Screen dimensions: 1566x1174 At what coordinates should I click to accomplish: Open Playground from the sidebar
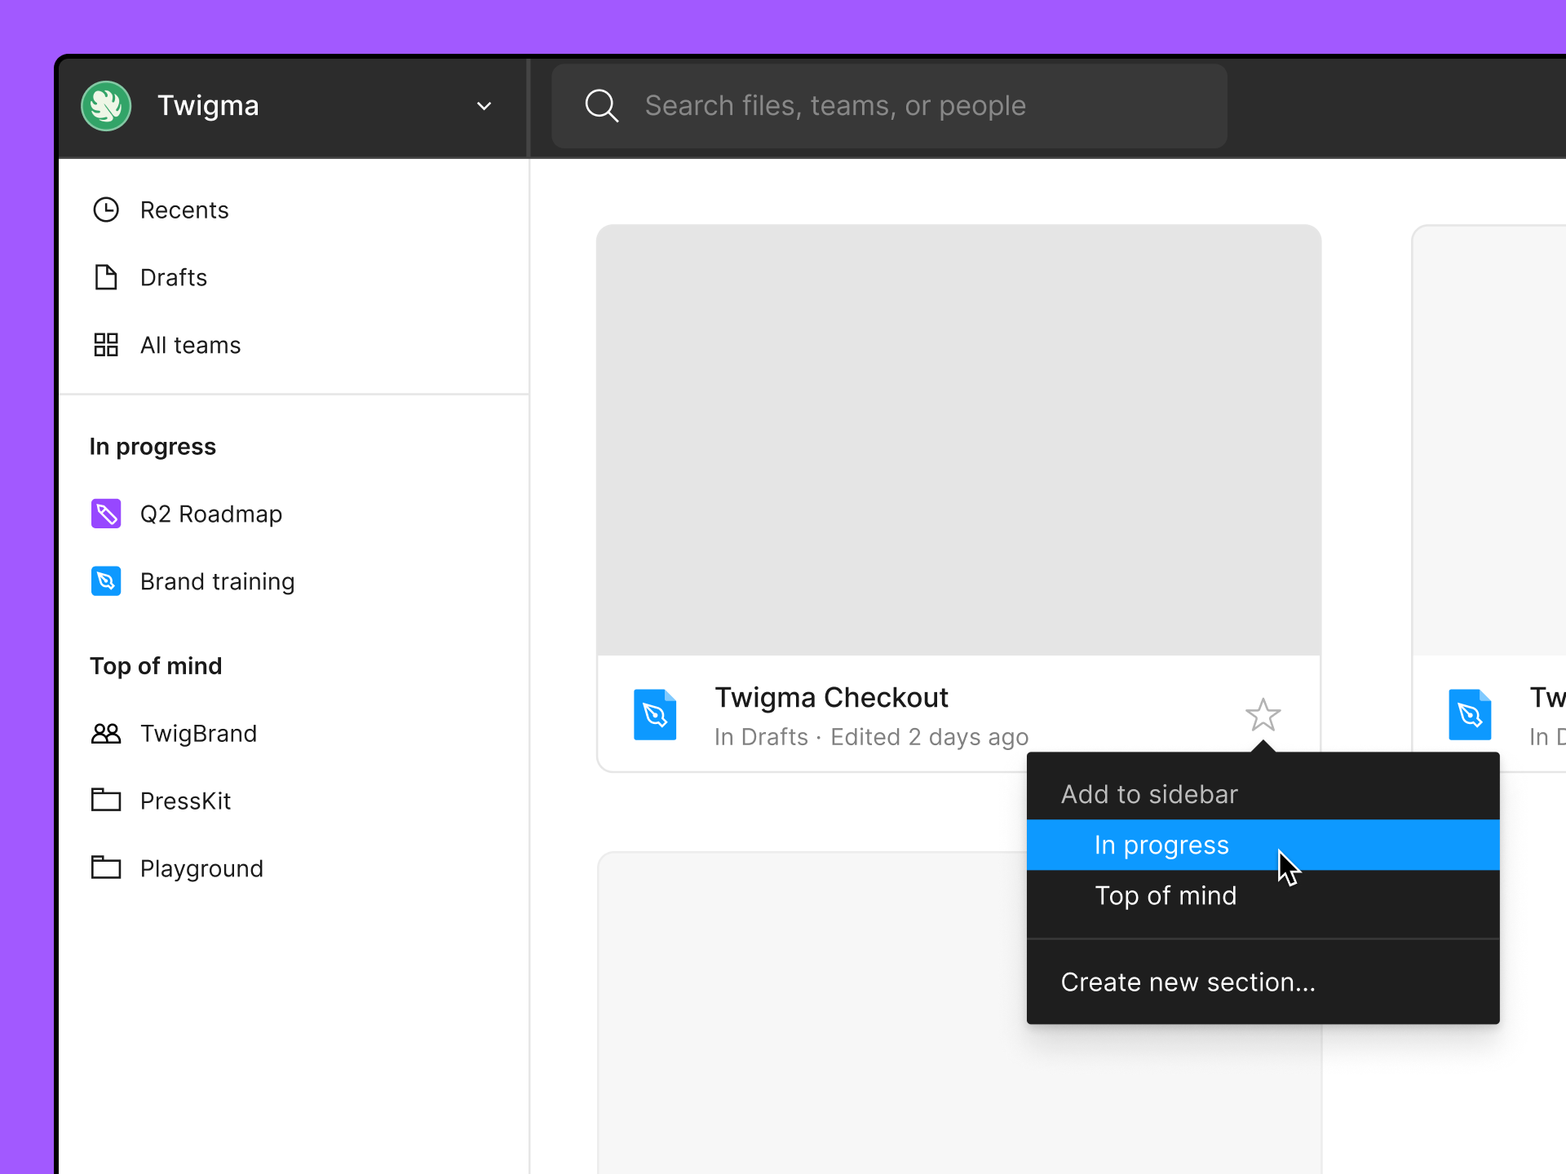pyautogui.click(x=201, y=868)
